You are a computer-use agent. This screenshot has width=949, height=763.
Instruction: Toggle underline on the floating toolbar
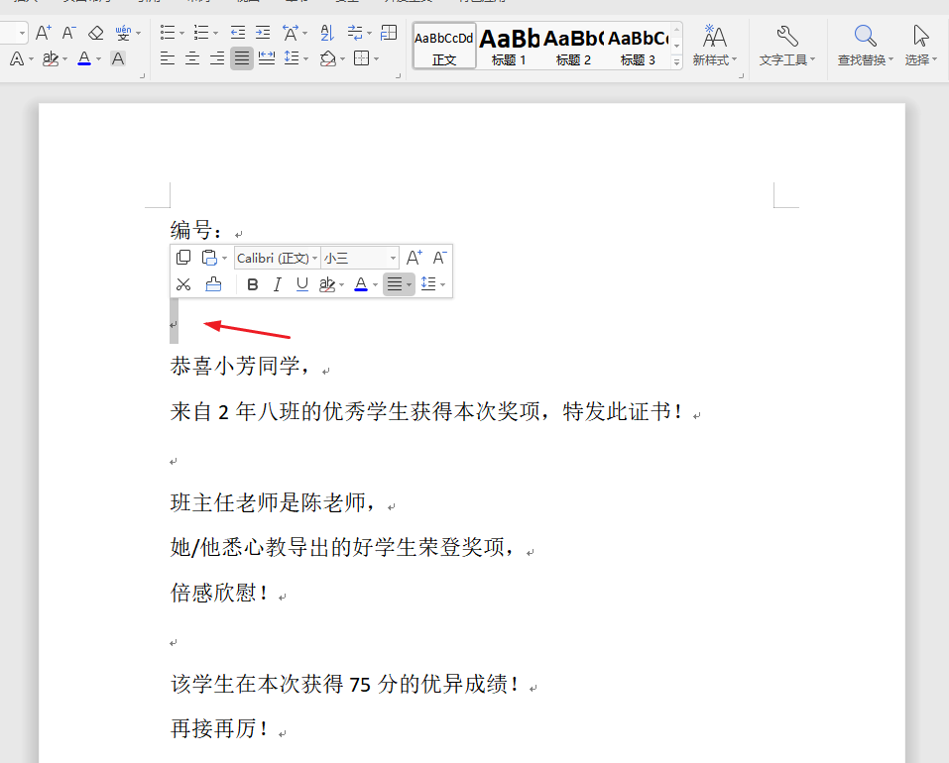click(x=301, y=284)
